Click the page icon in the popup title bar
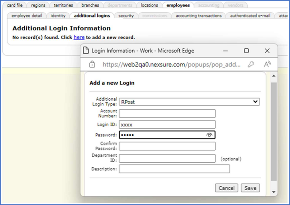The height and width of the screenshot is (205, 290). [x=87, y=51]
